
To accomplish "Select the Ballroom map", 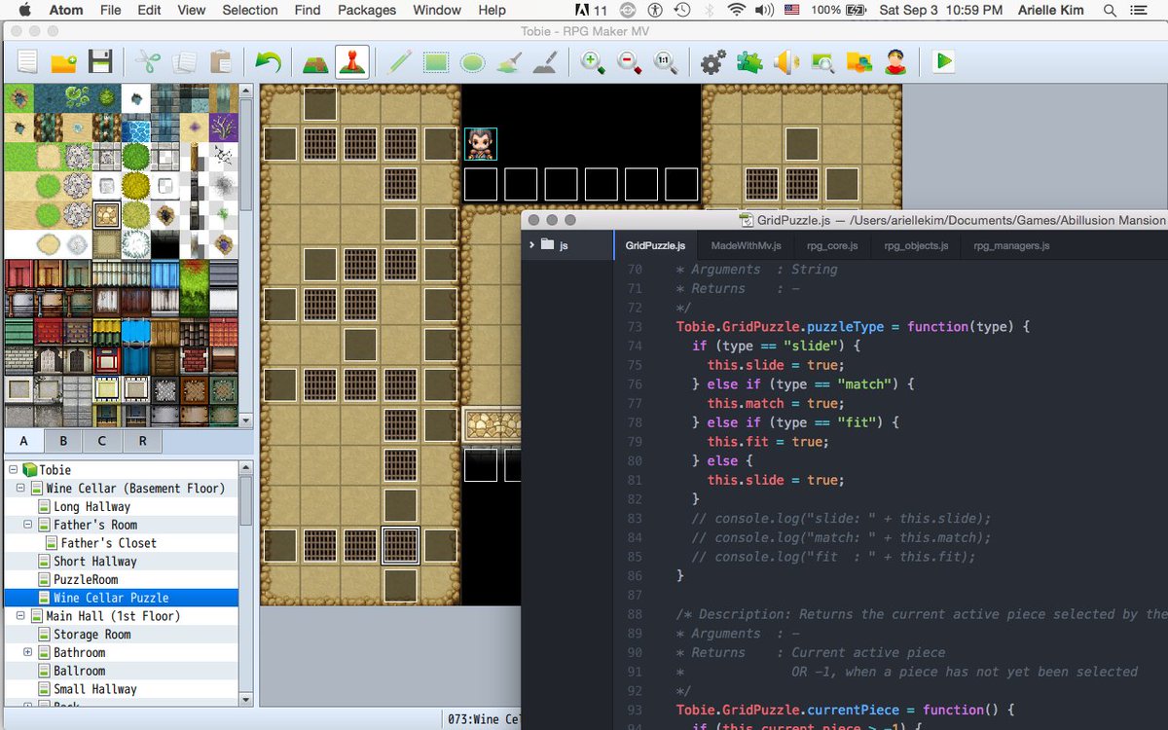I will (x=79, y=671).
